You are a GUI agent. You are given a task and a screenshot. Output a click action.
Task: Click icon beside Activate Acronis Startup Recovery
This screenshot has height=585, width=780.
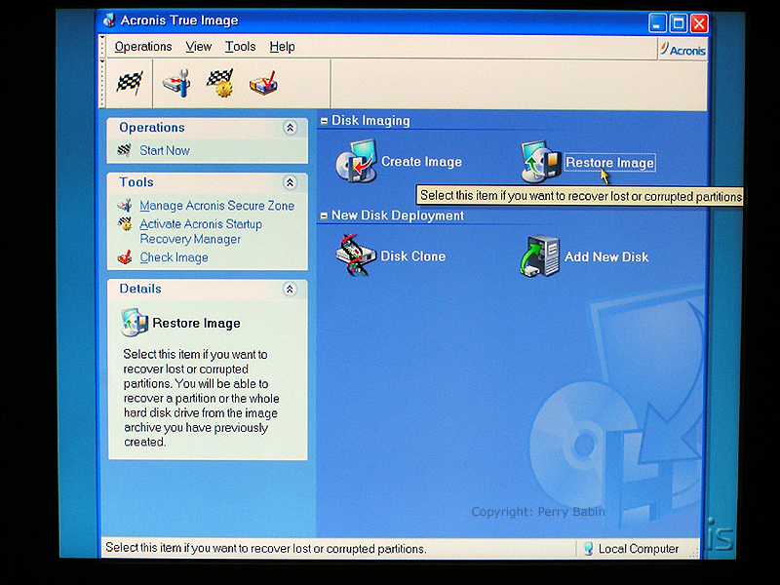coord(125,224)
